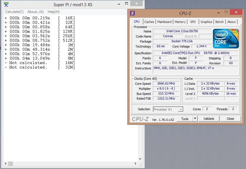Go to the Graphics tab
This screenshot has width=246, height=169.
point(206,22)
